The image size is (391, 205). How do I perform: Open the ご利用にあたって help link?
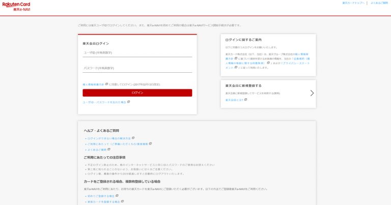click(118, 144)
